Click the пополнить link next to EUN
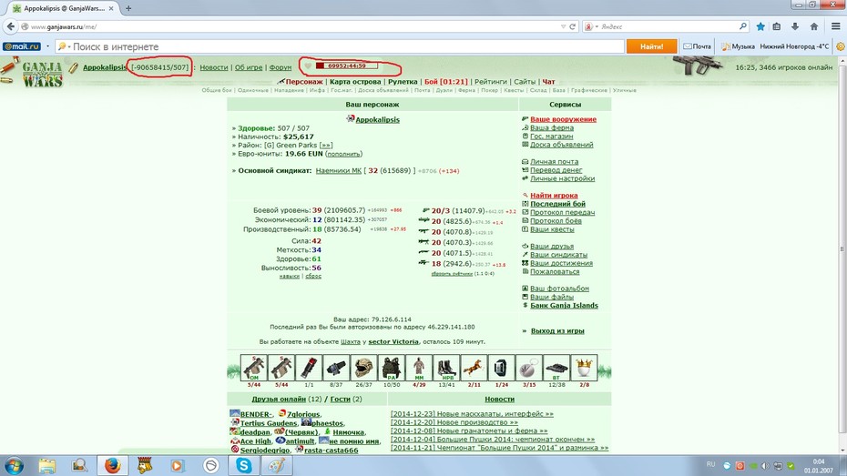The height and width of the screenshot is (476, 847). click(343, 154)
